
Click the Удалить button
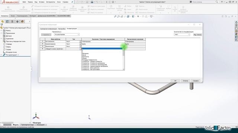coord(46,35)
